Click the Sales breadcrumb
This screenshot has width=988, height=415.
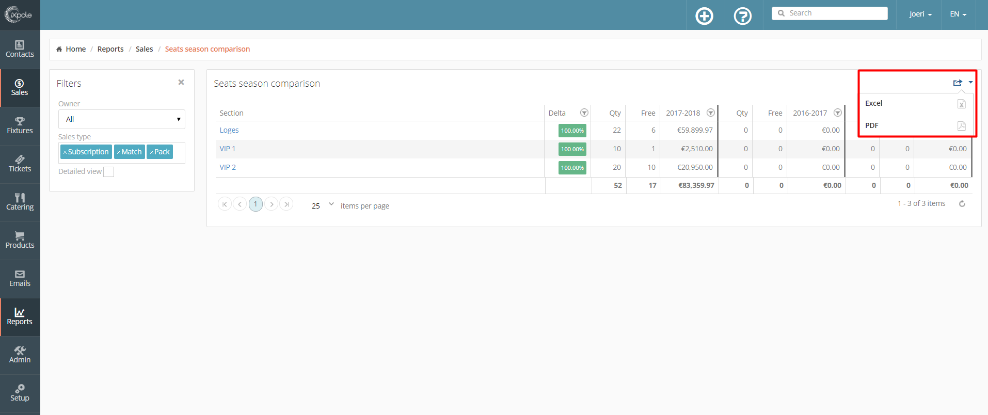tap(145, 49)
